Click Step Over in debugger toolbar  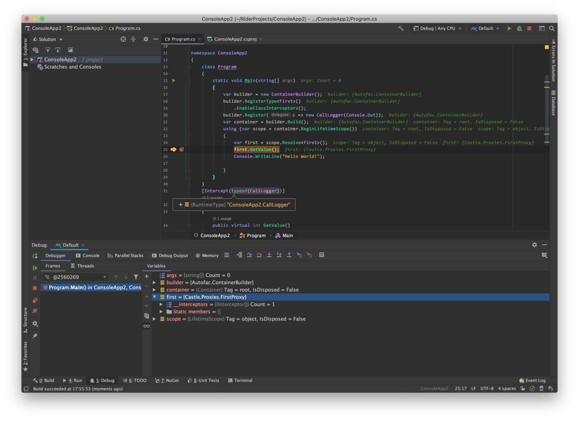(x=249, y=255)
